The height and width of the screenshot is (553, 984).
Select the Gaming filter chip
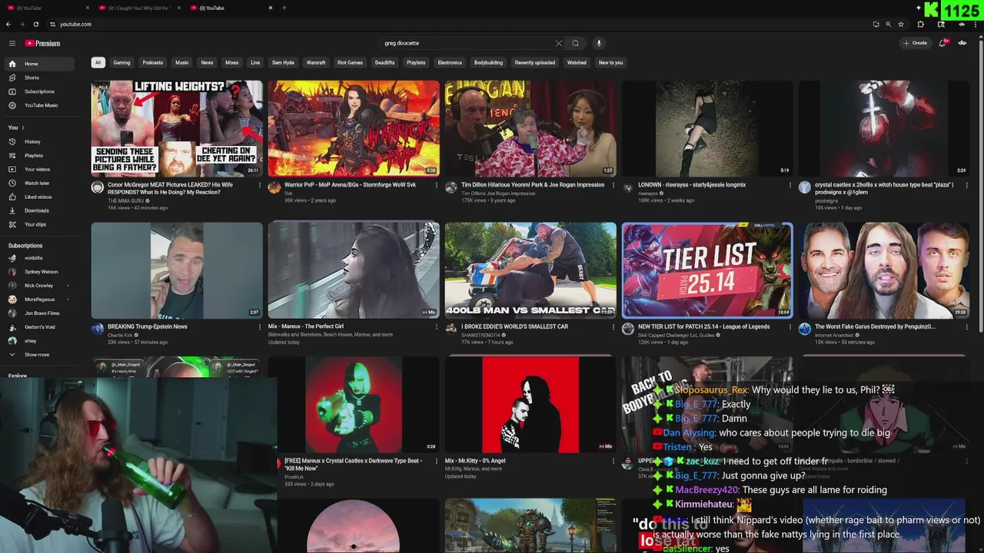tap(121, 62)
